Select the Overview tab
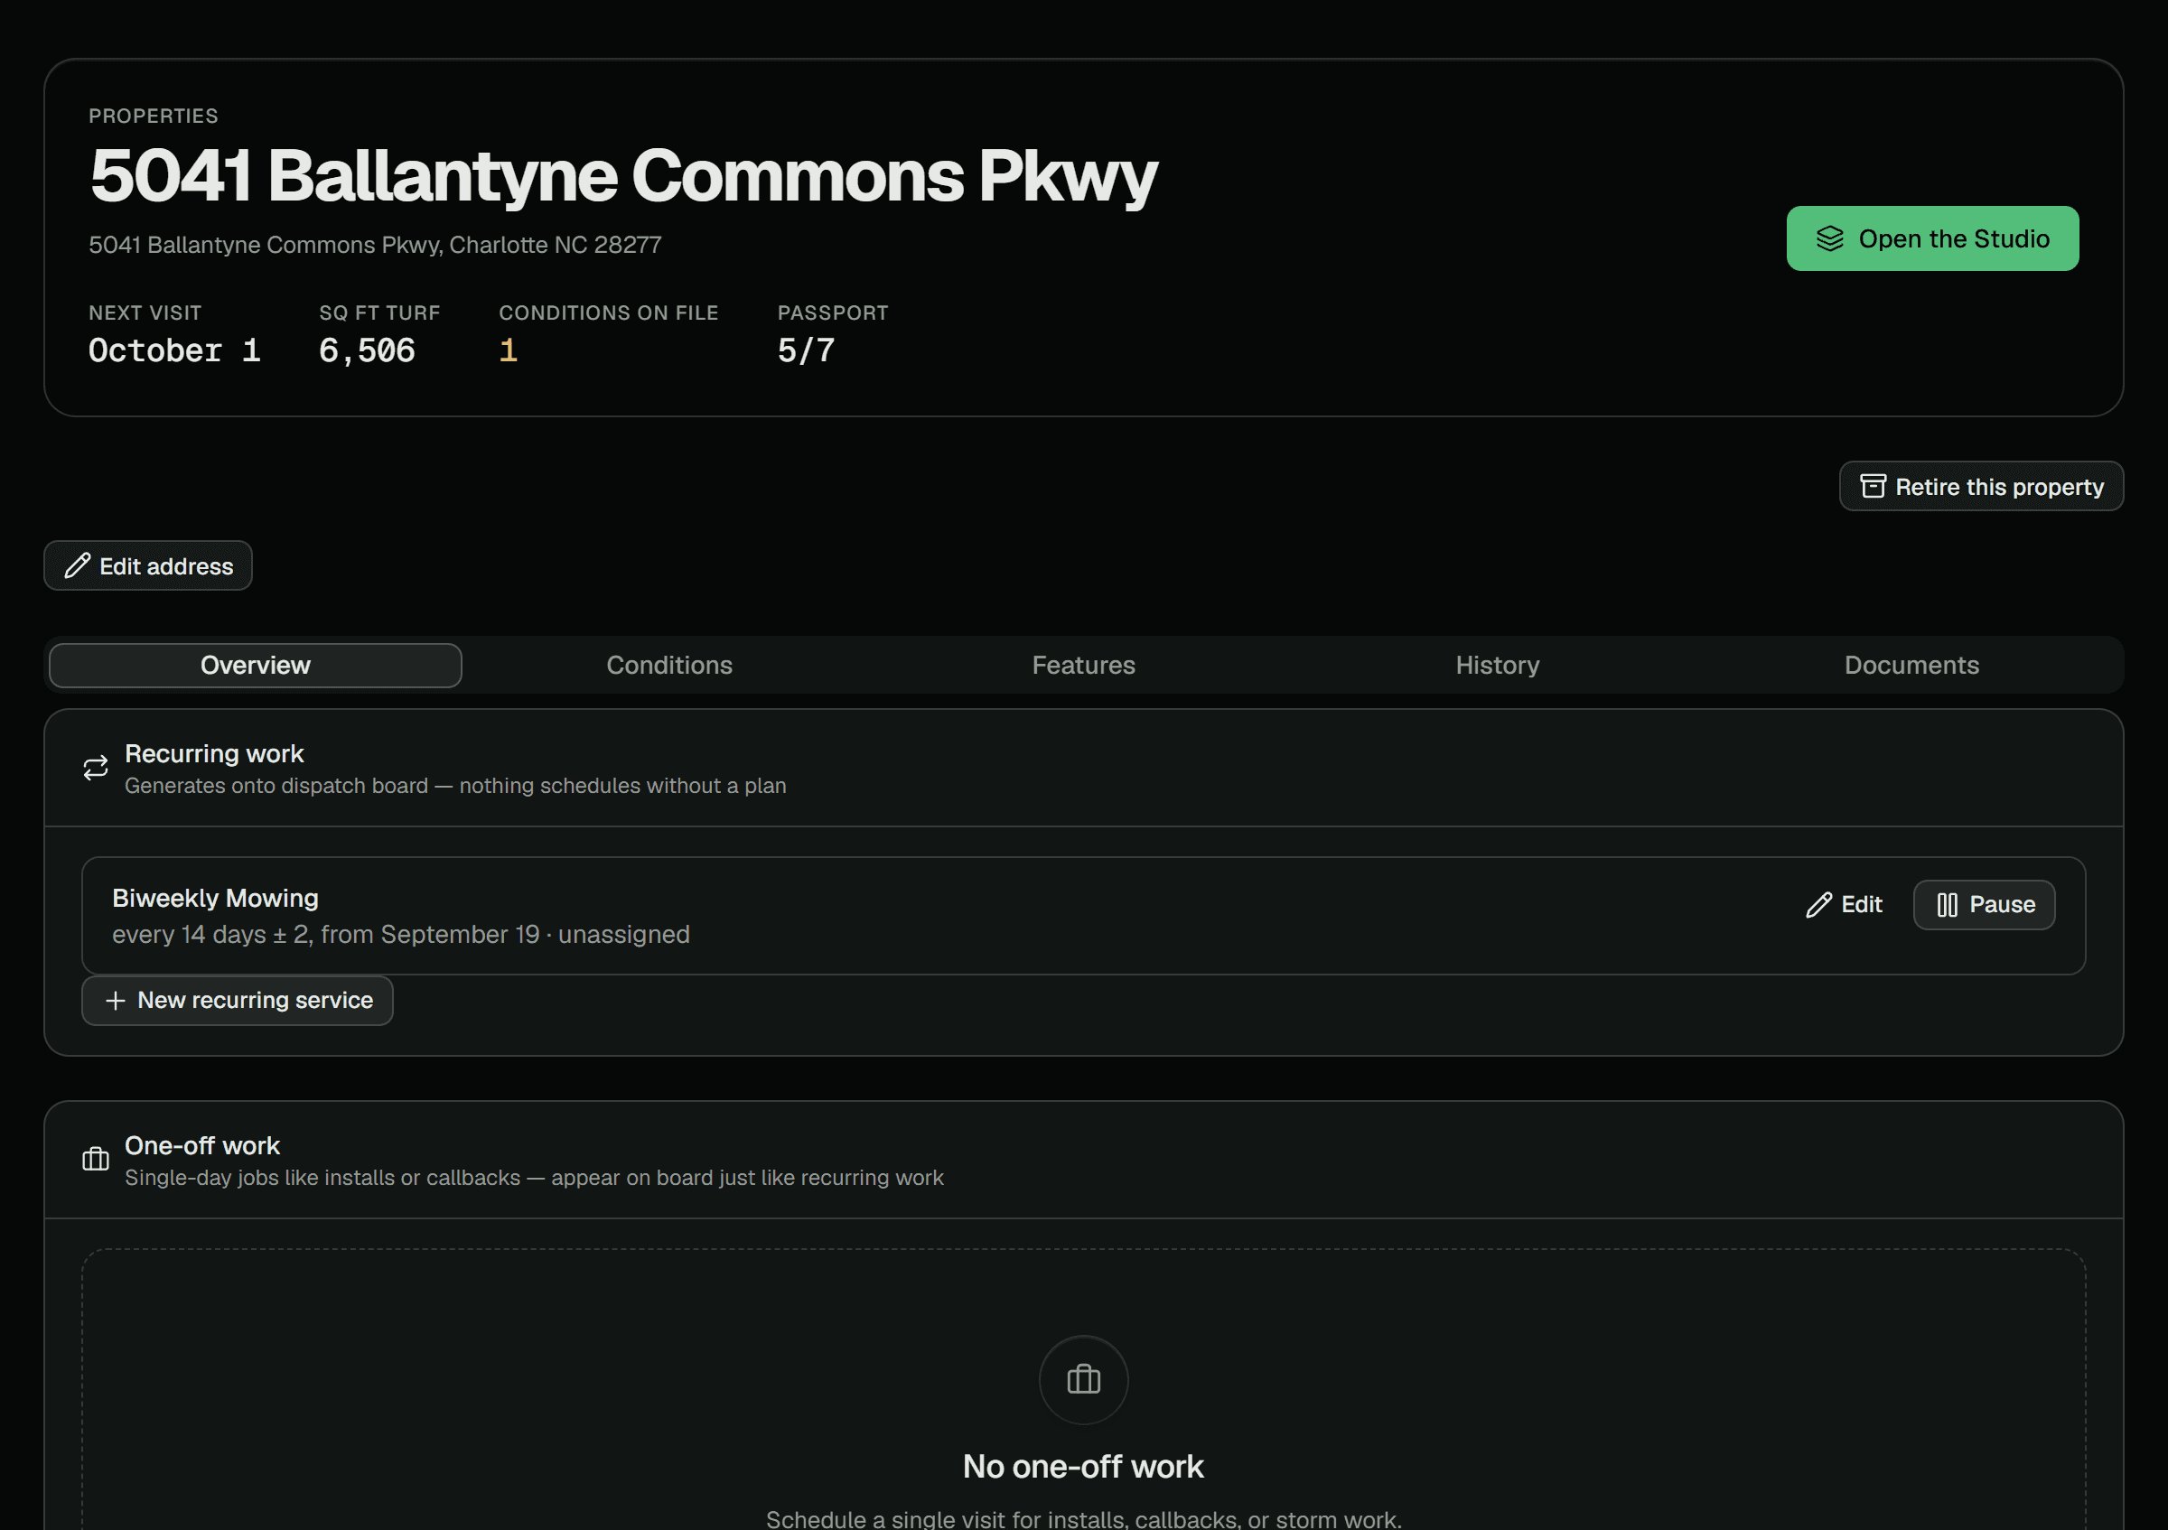Screen dimensions: 2168x1530 point(255,666)
